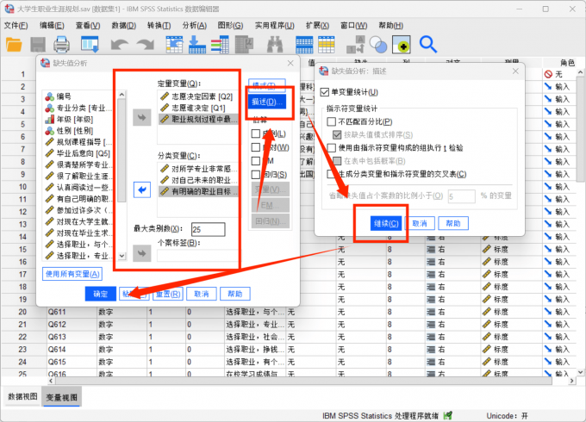The image size is (586, 422).
Task: Click 取消 in the 描述 dialog
Action: pos(420,223)
